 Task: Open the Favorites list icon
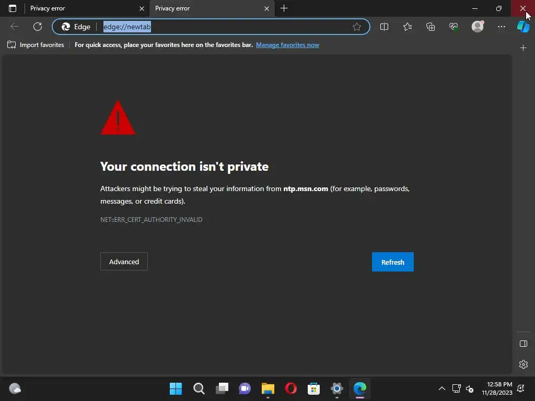408,27
